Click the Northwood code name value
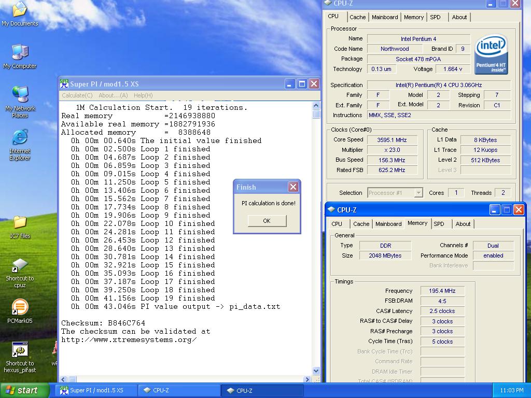Image resolution: width=531 pixels, height=398 pixels. 395,49
